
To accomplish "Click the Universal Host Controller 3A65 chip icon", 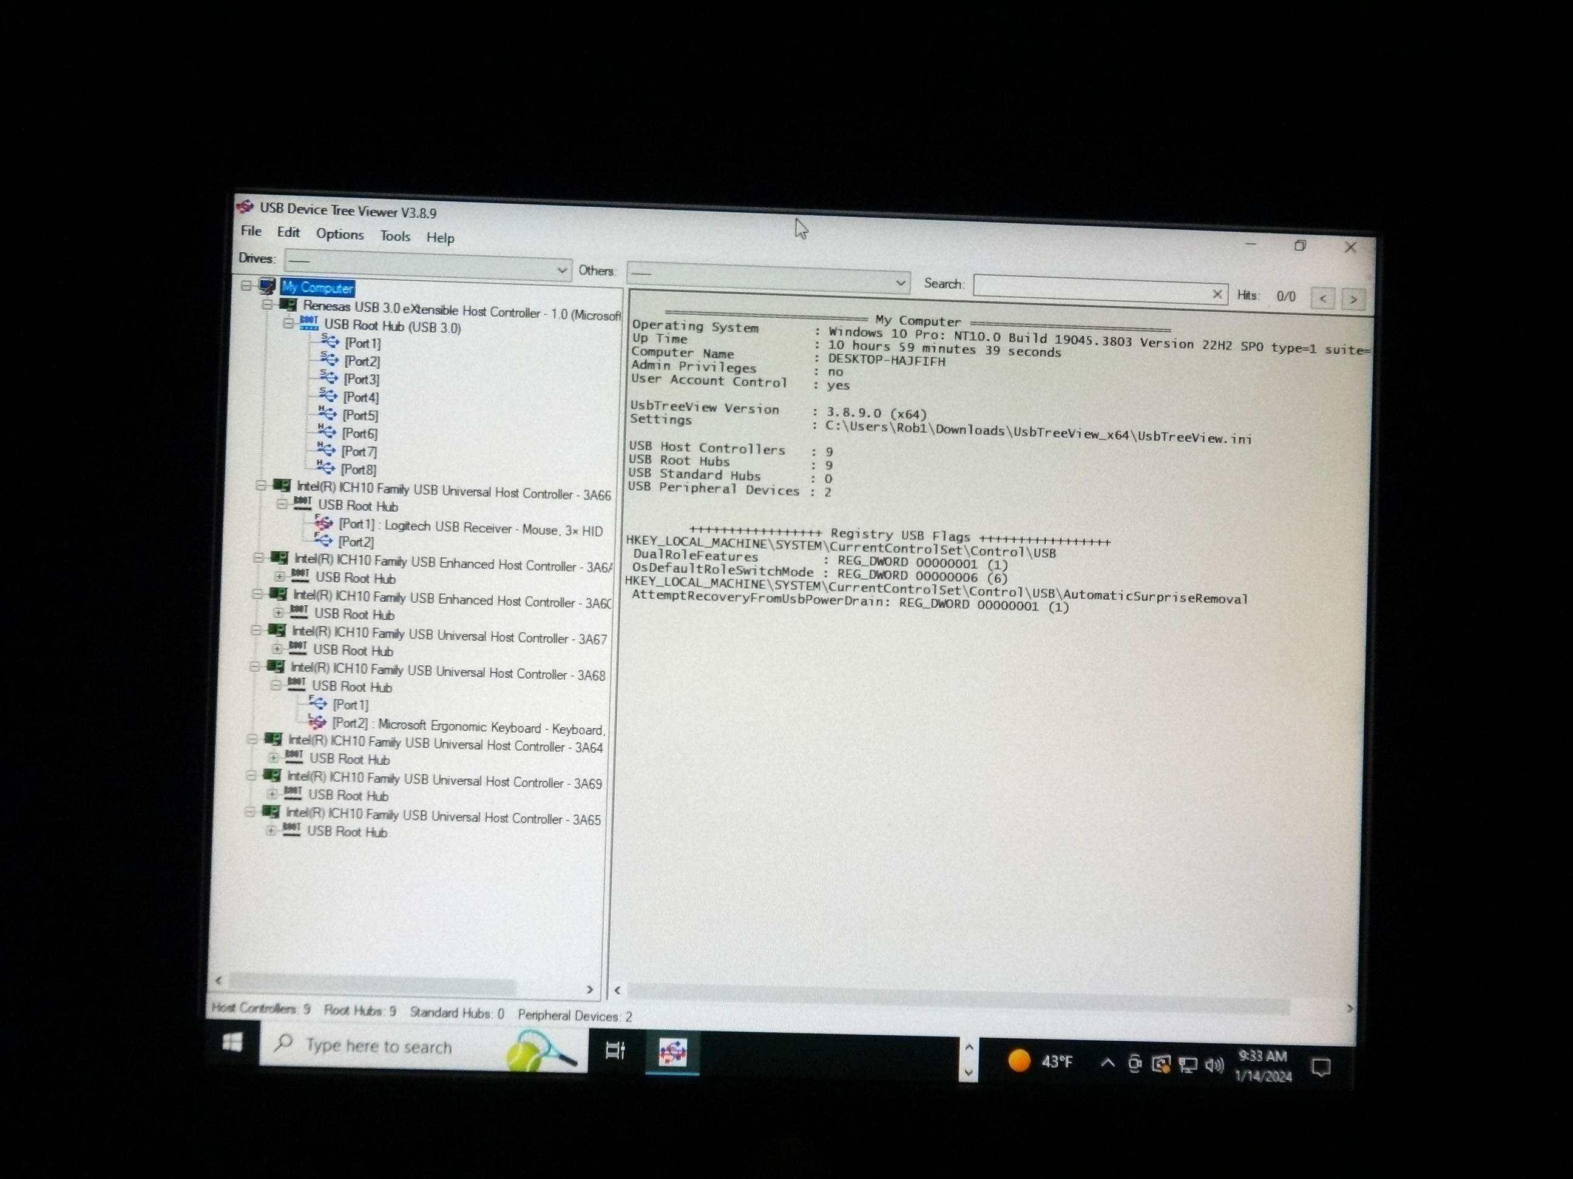I will pos(270,812).
